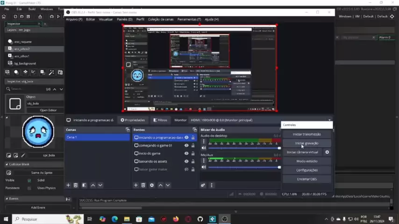Click the Open Editor button
The image size is (399, 224).
48,110
